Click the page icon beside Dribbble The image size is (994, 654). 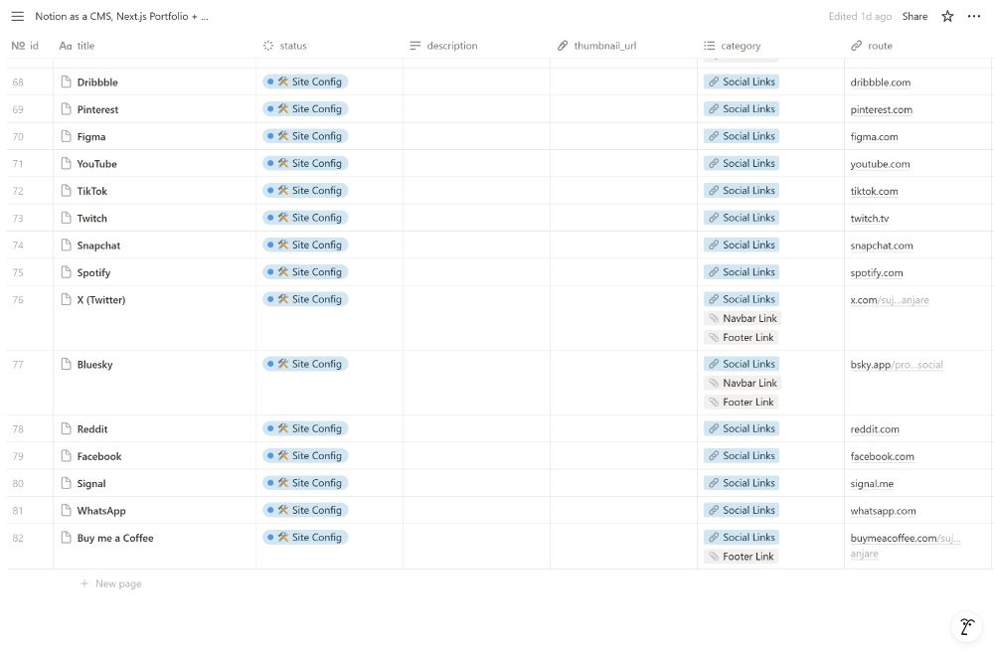click(x=66, y=82)
